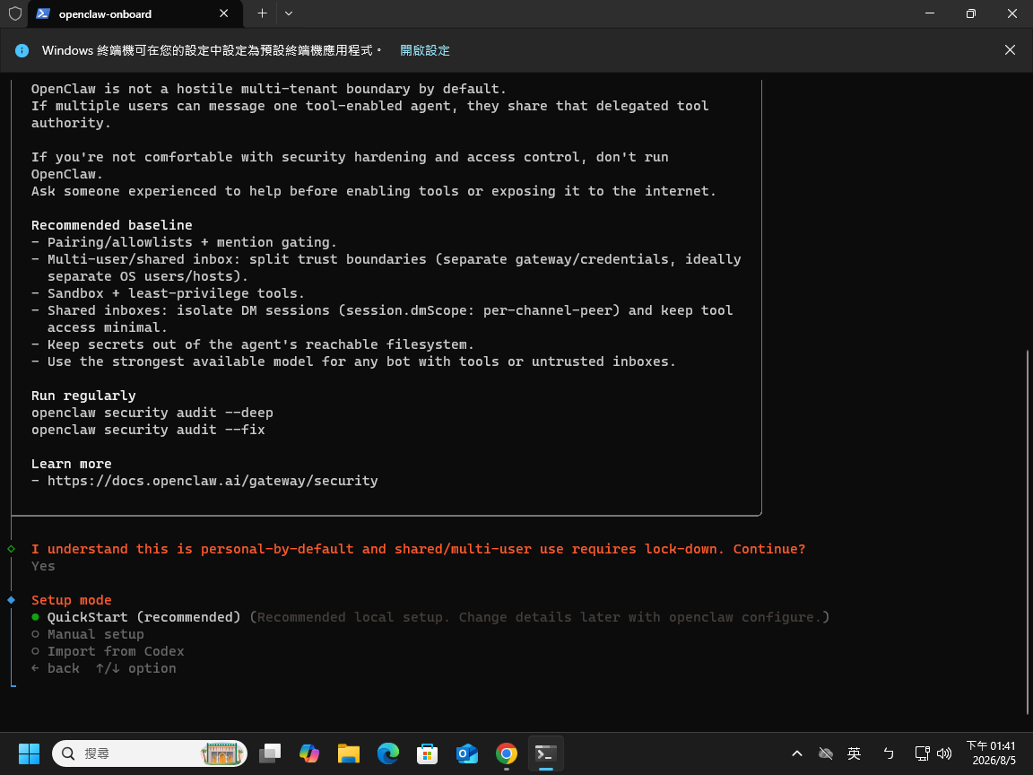
Task: Click 'openclaw security audit --fix' line
Action: [x=148, y=430]
